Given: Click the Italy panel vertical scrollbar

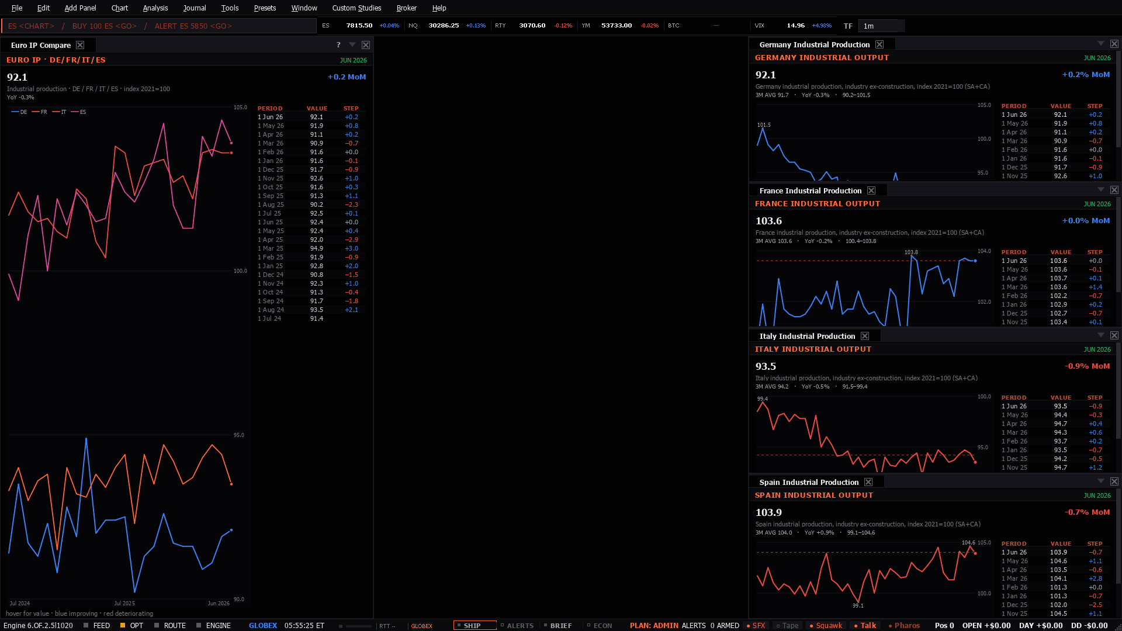Looking at the screenshot, I should pyautogui.click(x=1118, y=391).
